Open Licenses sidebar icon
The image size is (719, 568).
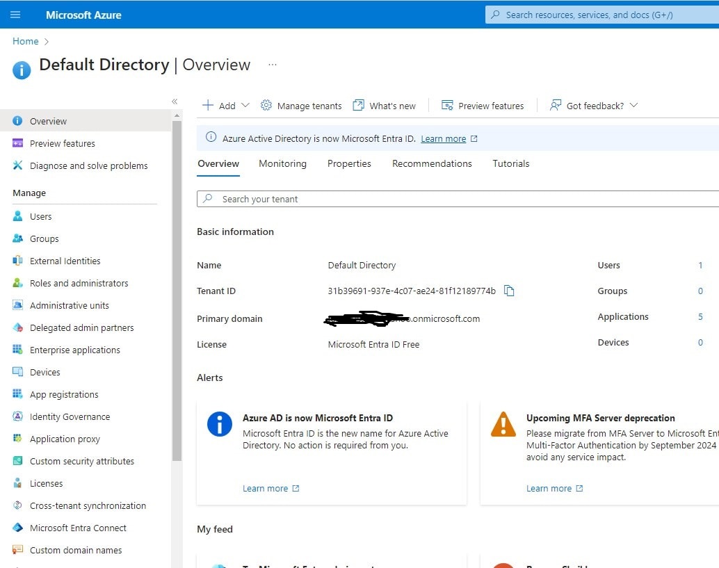pos(17,482)
